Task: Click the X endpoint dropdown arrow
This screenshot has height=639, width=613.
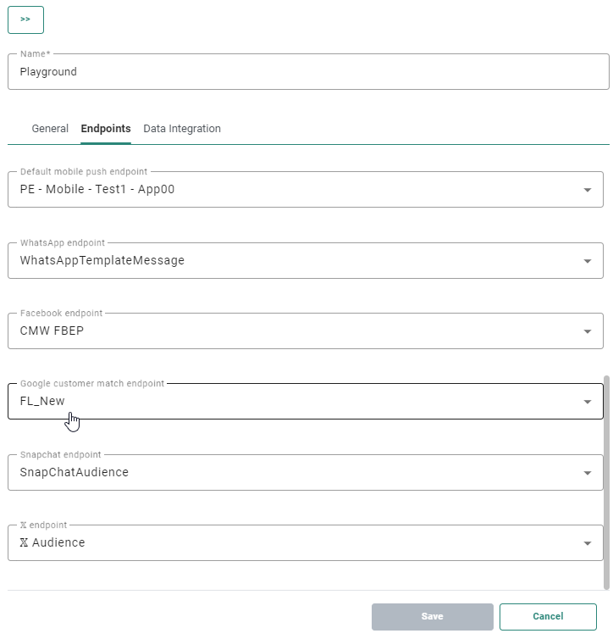Action: point(588,543)
